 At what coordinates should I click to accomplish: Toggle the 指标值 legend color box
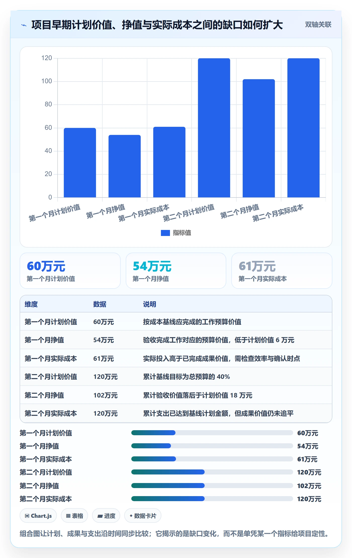click(x=165, y=233)
